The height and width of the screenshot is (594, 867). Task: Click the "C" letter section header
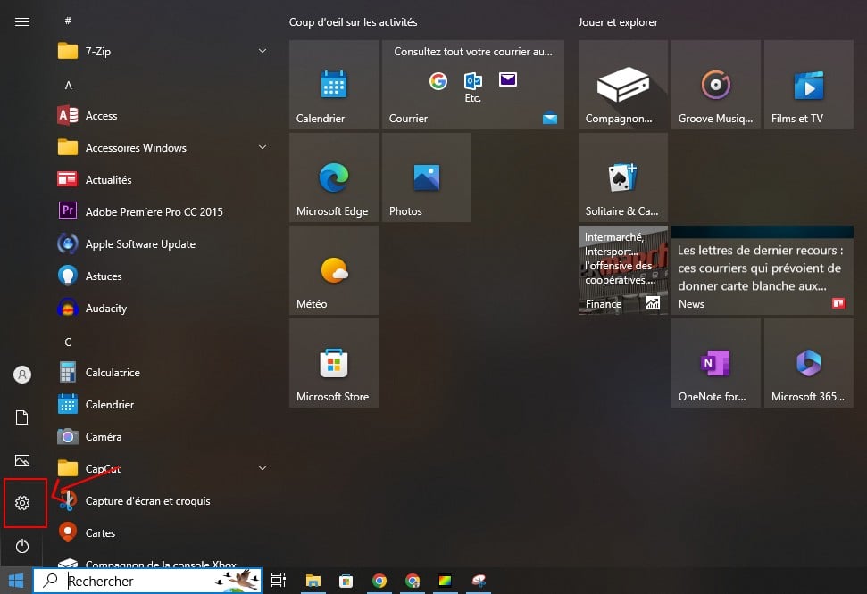click(x=68, y=342)
